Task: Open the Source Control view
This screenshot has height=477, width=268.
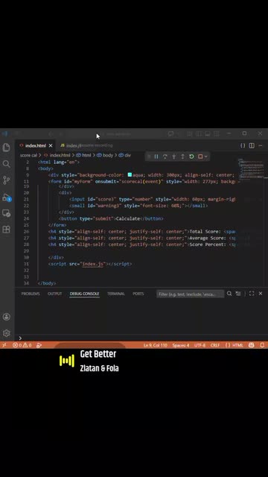Action: click(7, 180)
